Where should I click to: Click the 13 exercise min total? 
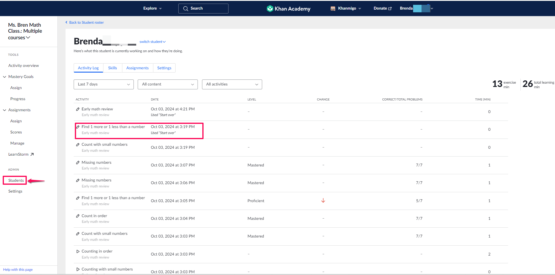coord(504,84)
